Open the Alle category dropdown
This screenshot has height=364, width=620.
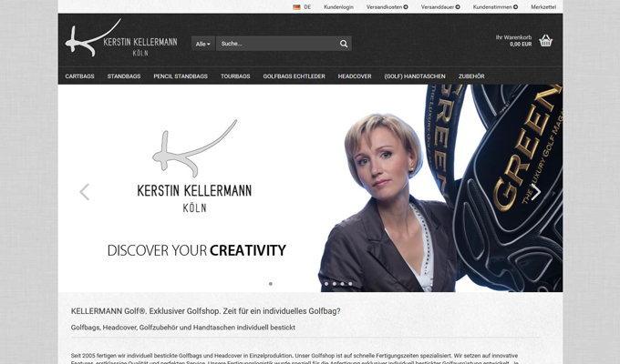[x=202, y=44]
